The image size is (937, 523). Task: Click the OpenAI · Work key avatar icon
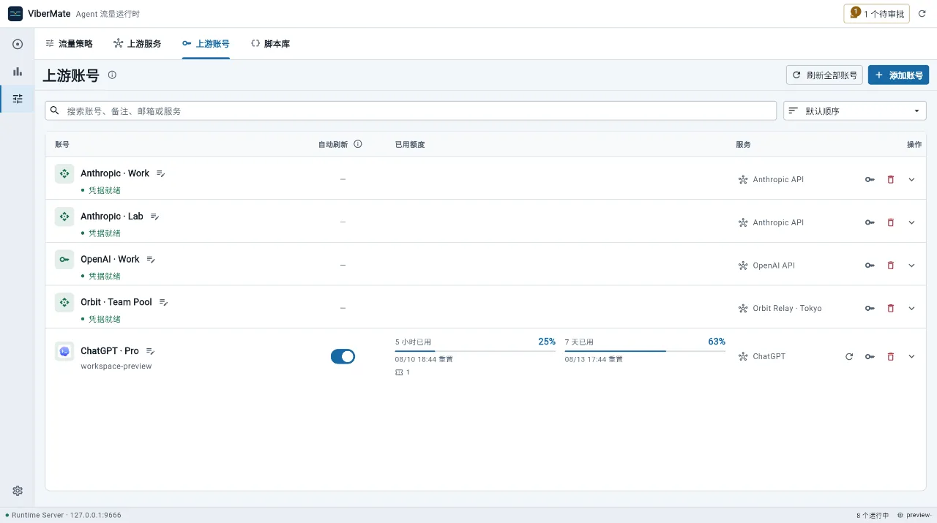(x=64, y=260)
